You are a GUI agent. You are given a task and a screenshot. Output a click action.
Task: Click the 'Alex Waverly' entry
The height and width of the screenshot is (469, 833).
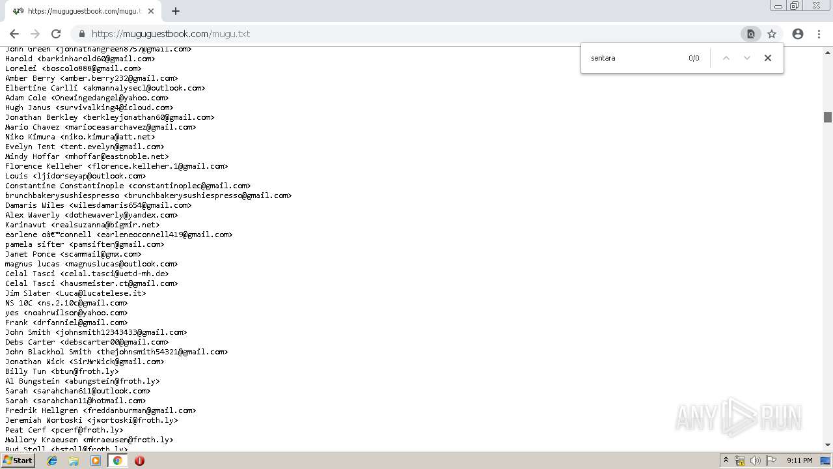(x=92, y=215)
